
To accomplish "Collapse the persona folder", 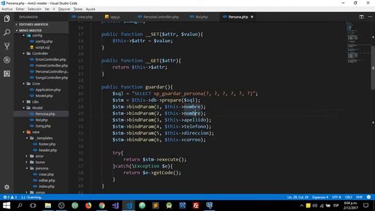I will [42, 168].
